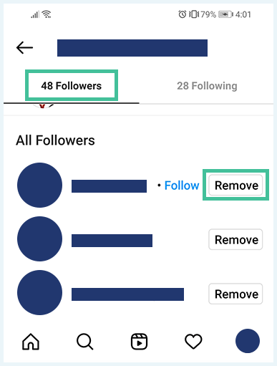Tap the back arrow icon

[24, 47]
